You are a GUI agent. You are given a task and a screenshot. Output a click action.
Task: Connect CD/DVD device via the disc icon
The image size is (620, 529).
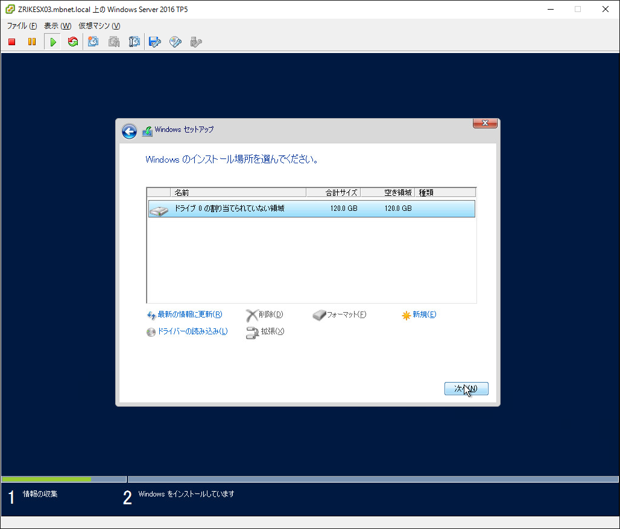pos(176,42)
